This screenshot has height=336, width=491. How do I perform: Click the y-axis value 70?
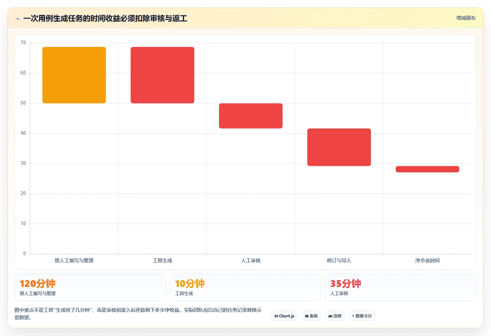tap(23, 43)
